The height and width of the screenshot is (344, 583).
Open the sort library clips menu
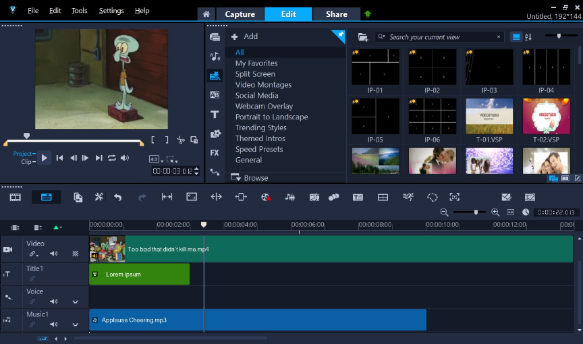[528, 37]
